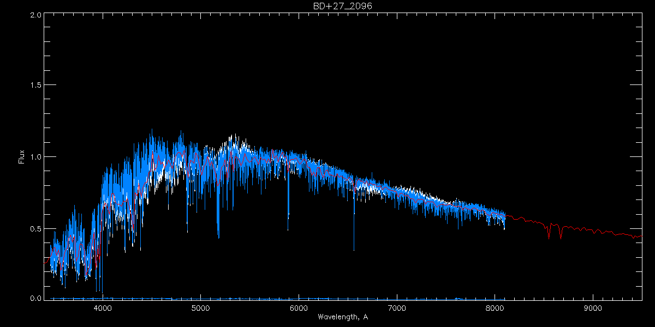The width and height of the screenshot is (655, 327).
Task: Click the 5000 wavelength tick label
Action: click(x=201, y=307)
